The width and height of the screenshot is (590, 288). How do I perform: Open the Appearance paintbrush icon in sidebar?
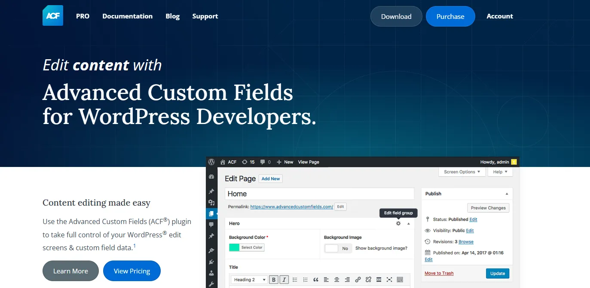[x=211, y=250]
